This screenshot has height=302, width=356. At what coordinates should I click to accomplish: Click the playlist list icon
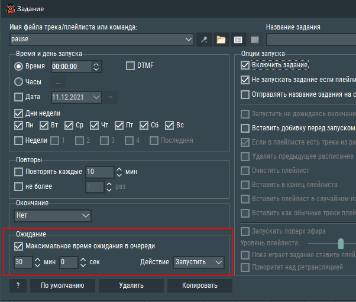coord(238,40)
